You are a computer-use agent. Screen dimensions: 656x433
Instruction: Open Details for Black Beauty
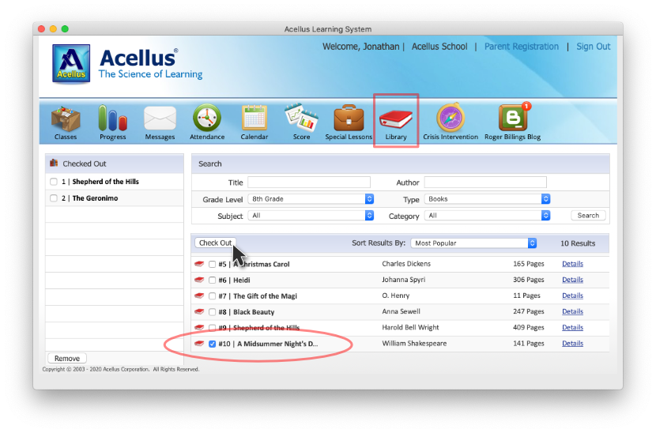tap(572, 311)
